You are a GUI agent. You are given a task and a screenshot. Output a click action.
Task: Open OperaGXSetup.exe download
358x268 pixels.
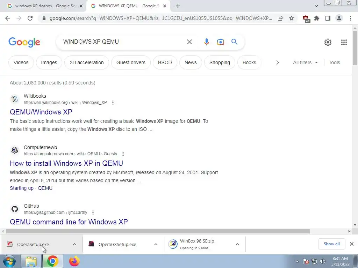(117, 244)
